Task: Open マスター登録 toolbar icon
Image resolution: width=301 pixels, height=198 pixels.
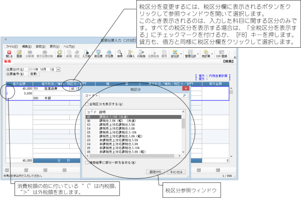Action: (222, 54)
